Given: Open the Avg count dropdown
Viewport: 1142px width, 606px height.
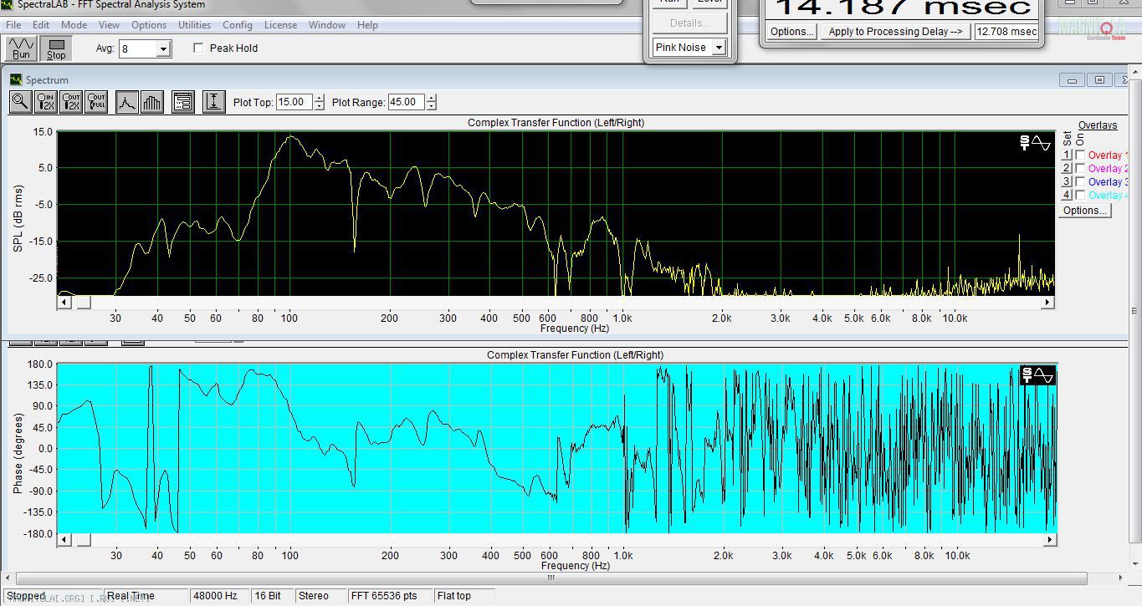Looking at the screenshot, I should 163,49.
